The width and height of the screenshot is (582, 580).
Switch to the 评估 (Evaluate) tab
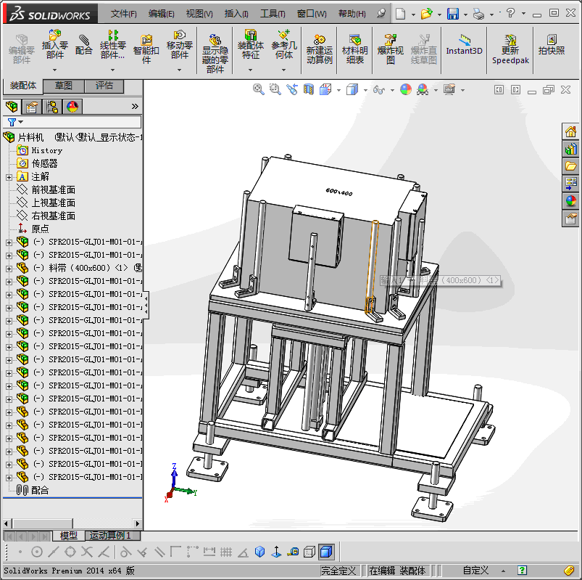pyautogui.click(x=104, y=86)
